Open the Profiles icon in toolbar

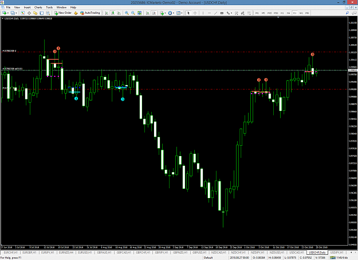[13, 13]
